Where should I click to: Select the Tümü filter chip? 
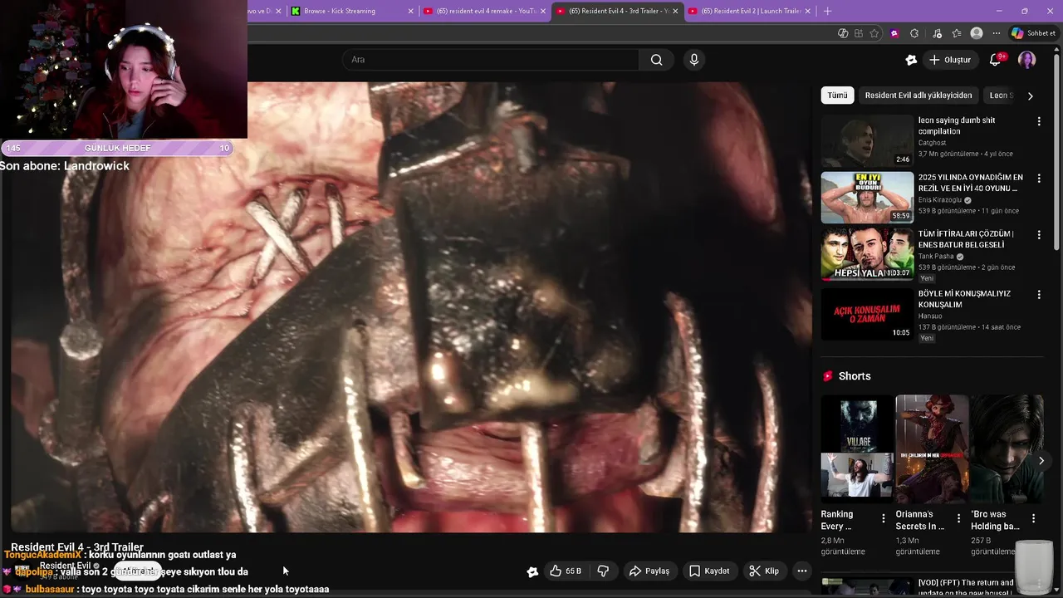click(837, 96)
